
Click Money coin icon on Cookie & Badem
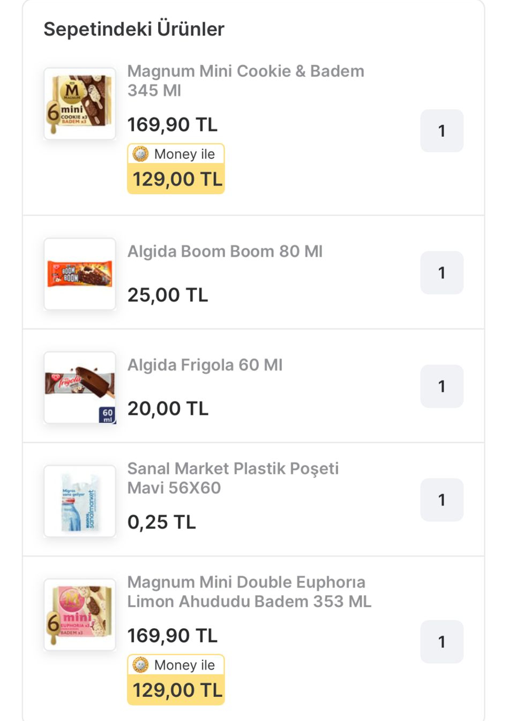click(140, 154)
